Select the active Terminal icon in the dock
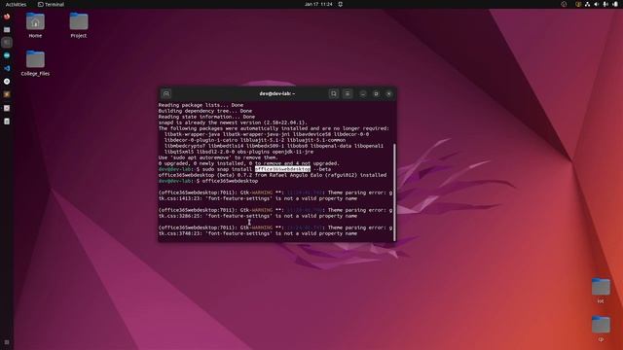The width and height of the screenshot is (623, 350). coord(7,43)
